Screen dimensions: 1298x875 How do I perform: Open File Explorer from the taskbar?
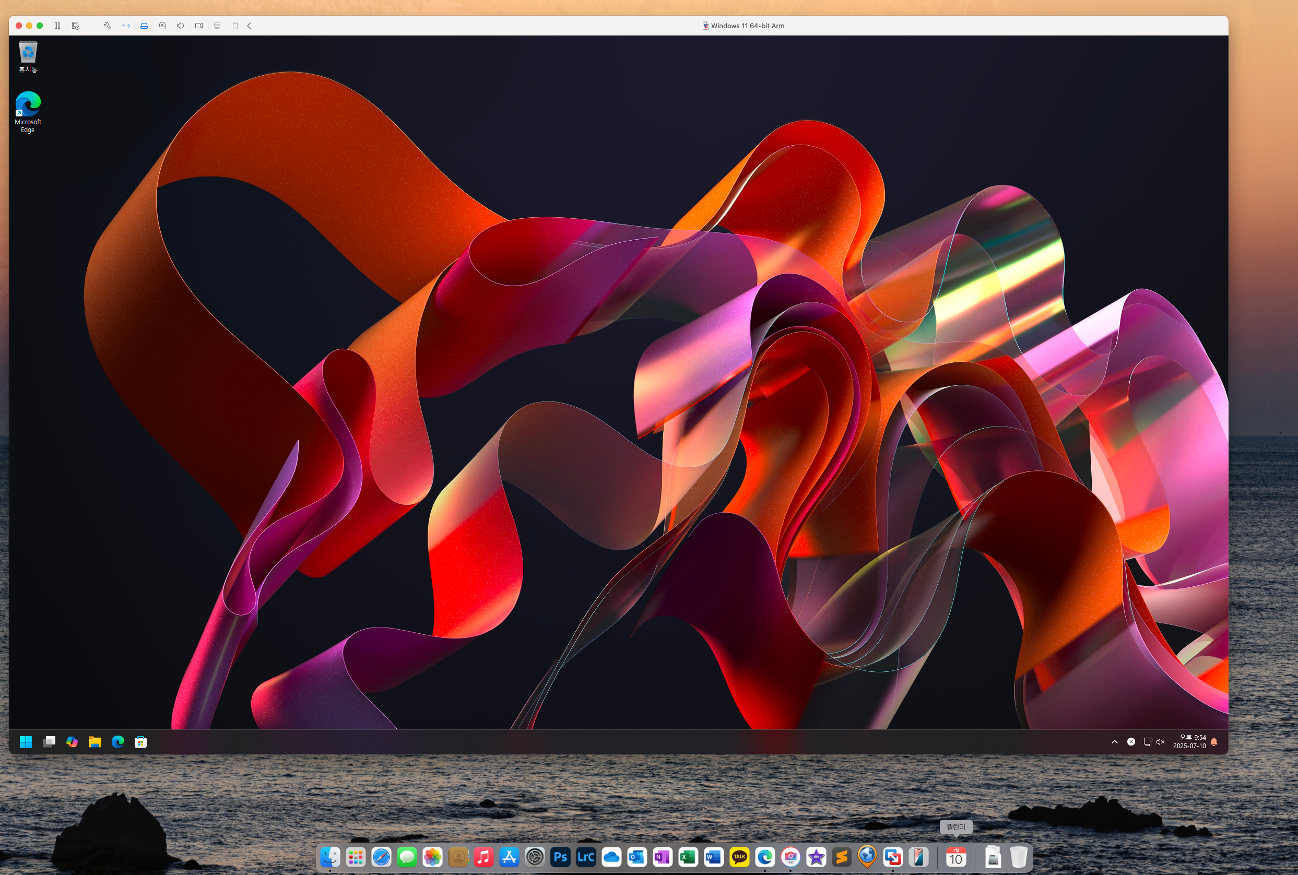95,742
